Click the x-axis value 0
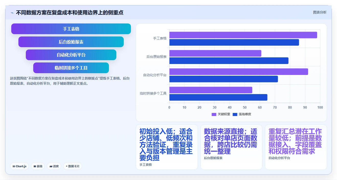The height and width of the screenshot is (180, 337). [x=169, y=107]
